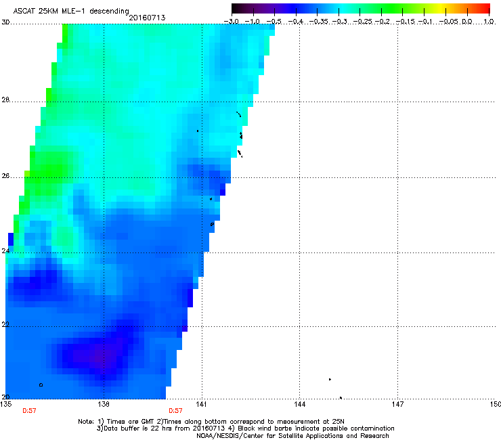Click the -3.0 colorbar label
Image resolution: width=501 pixels, height=440 pixels.
232,22
